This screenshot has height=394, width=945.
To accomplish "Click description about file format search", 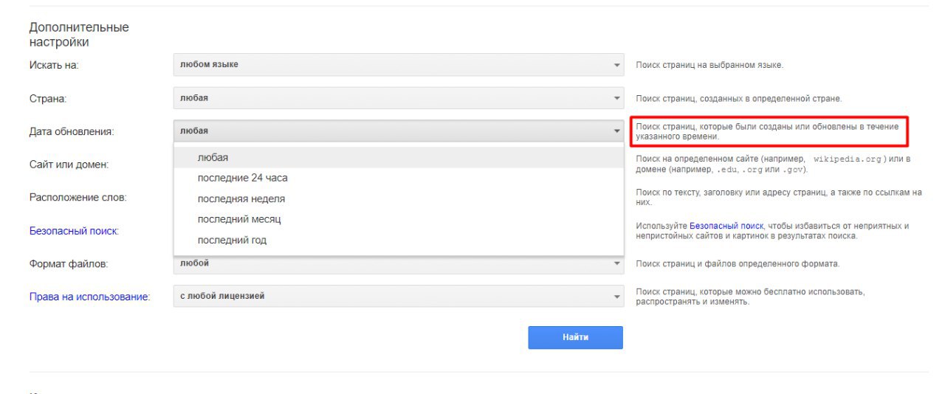I will (x=738, y=264).
